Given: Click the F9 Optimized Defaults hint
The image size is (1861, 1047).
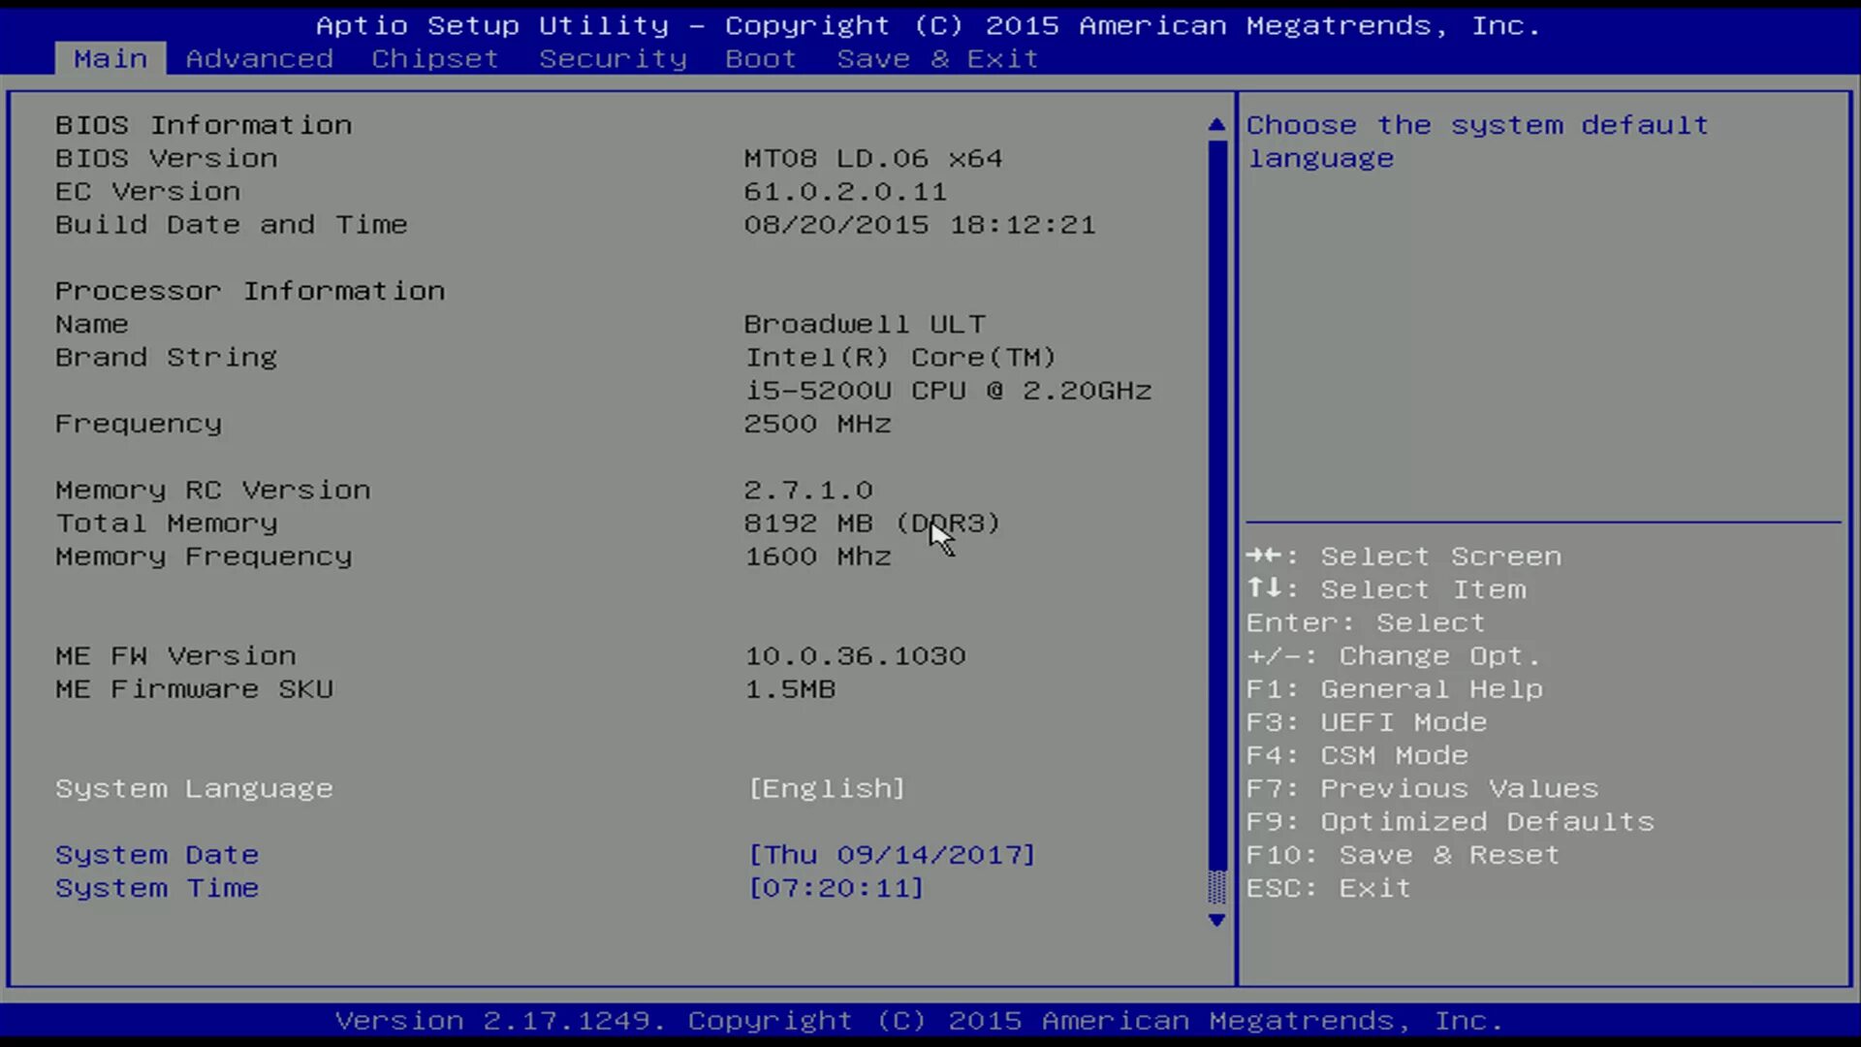Looking at the screenshot, I should [1450, 822].
